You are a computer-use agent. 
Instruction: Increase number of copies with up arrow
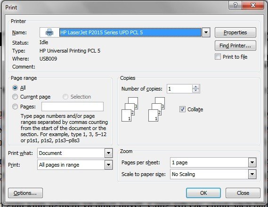(x=196, y=87)
